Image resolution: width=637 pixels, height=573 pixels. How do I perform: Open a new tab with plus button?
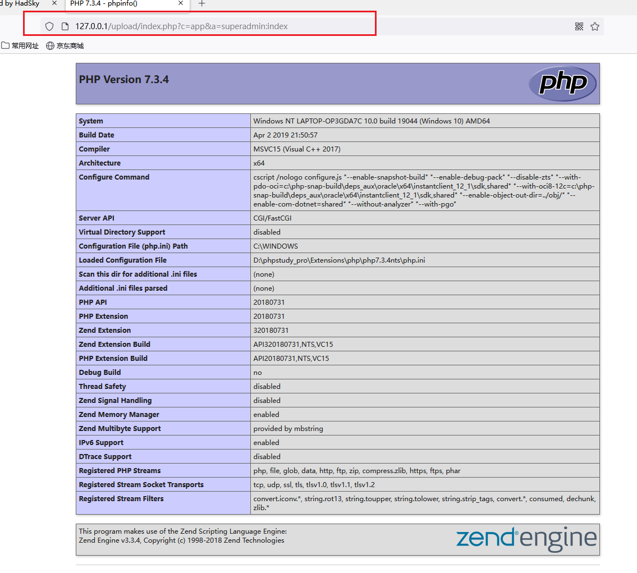click(201, 4)
